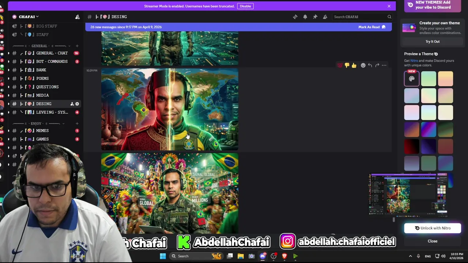Reply to the message arrow icon
Image resolution: width=468 pixels, height=263 pixels.
coord(370,65)
